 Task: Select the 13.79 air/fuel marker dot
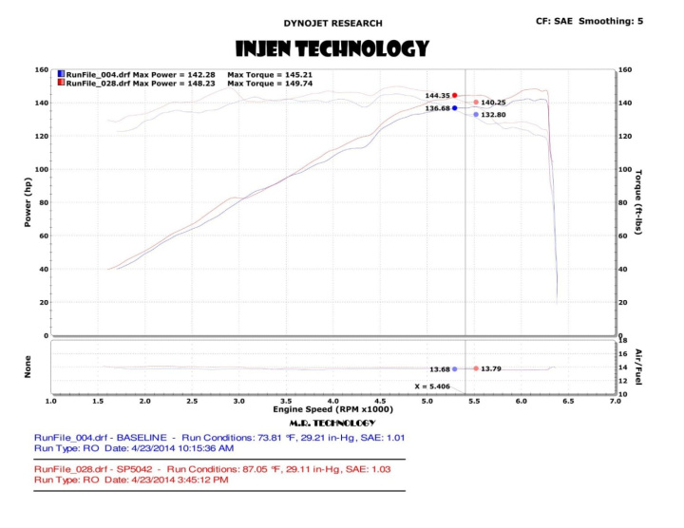pos(476,368)
